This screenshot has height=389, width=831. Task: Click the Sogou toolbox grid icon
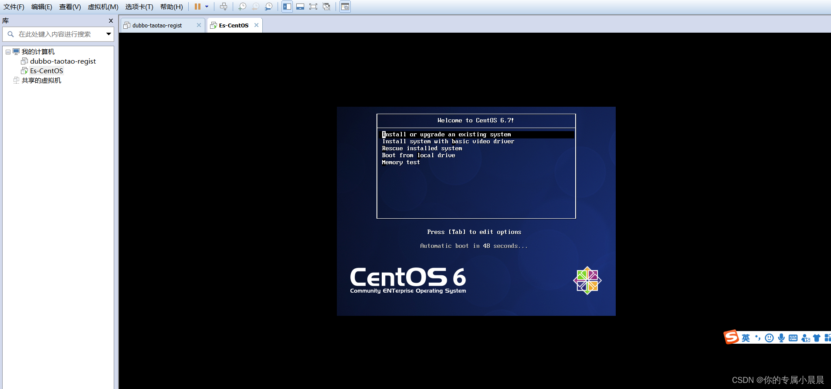828,338
